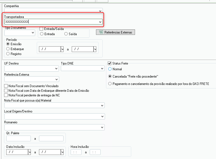Pick the Registro period option
This screenshot has height=159, width=216.
(x=8, y=54)
